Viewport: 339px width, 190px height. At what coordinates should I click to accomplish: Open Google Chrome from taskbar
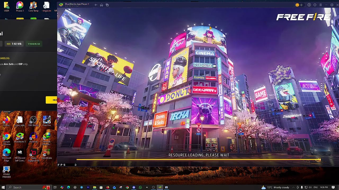127,187
